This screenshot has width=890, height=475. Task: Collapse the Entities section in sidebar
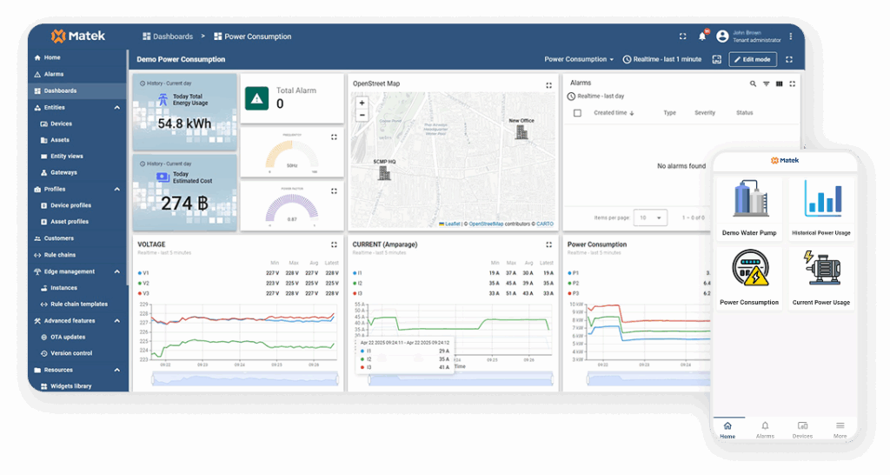(x=117, y=107)
